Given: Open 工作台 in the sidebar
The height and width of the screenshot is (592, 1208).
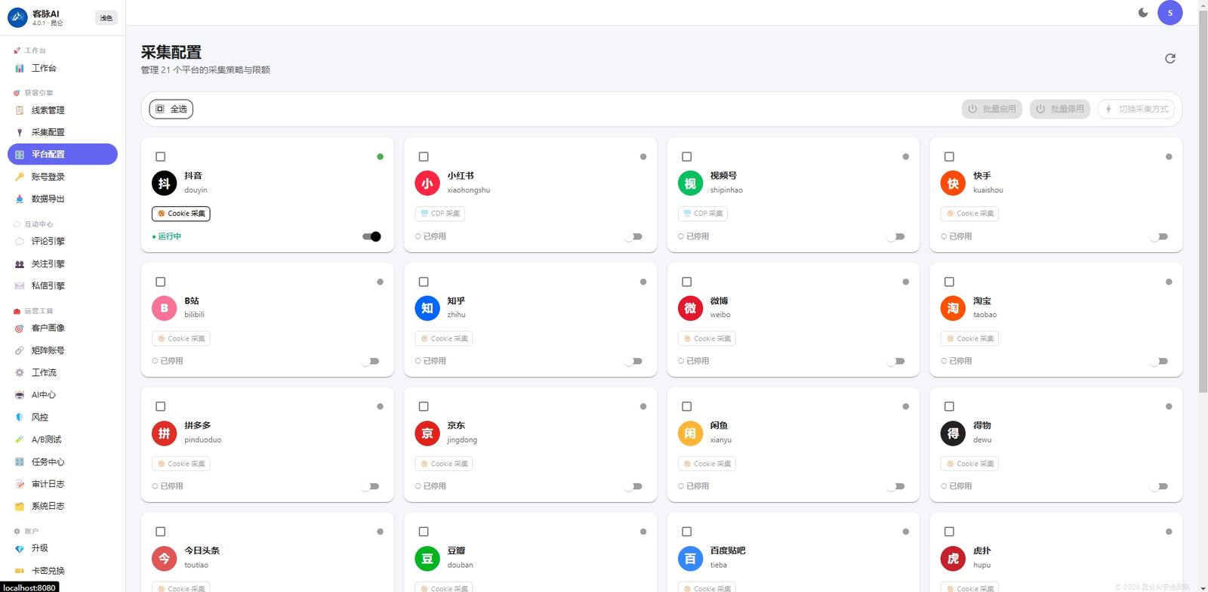Looking at the screenshot, I should (x=62, y=69).
